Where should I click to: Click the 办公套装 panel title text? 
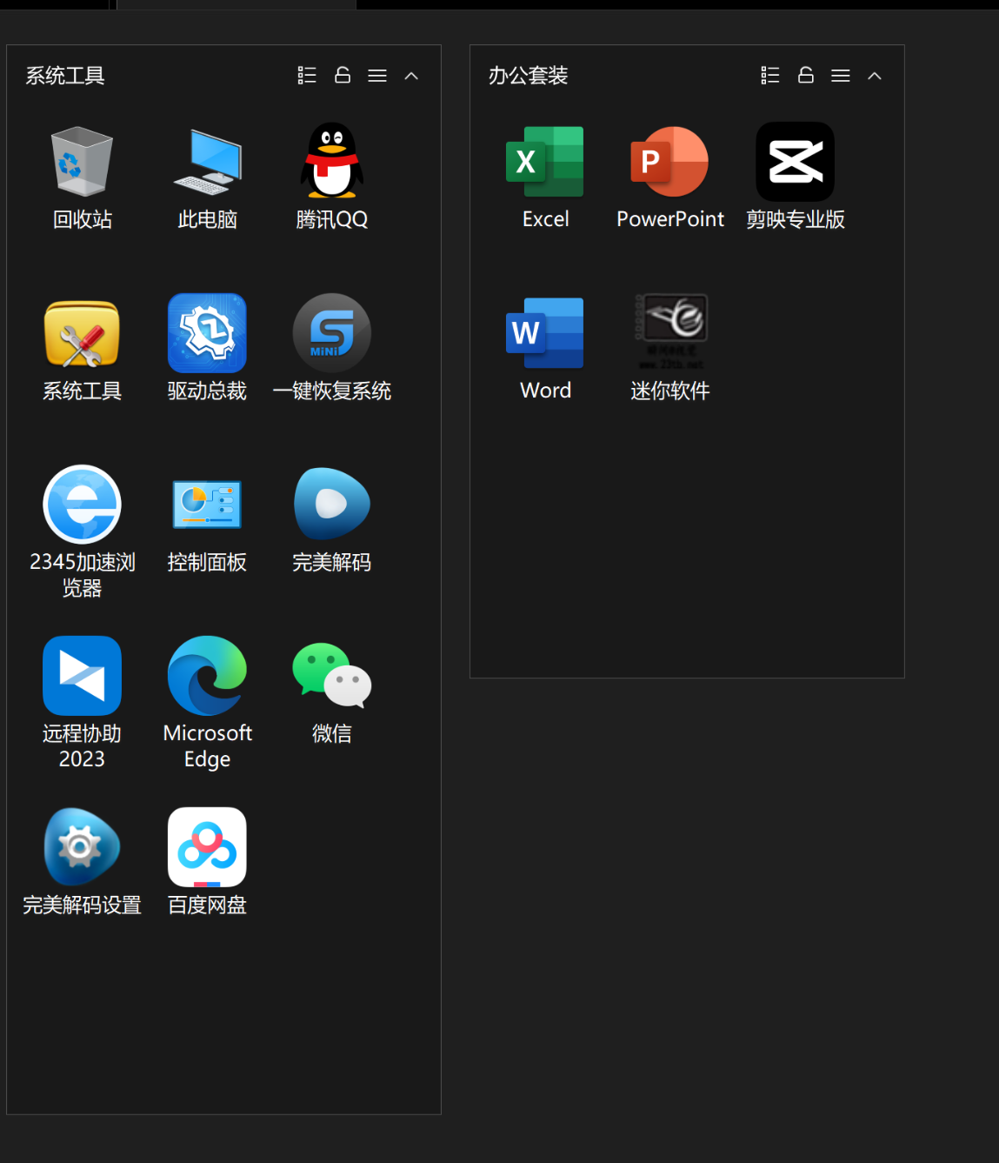529,76
